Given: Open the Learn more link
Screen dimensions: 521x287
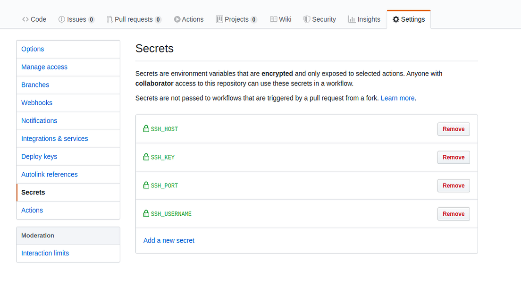Looking at the screenshot, I should click(x=396, y=98).
